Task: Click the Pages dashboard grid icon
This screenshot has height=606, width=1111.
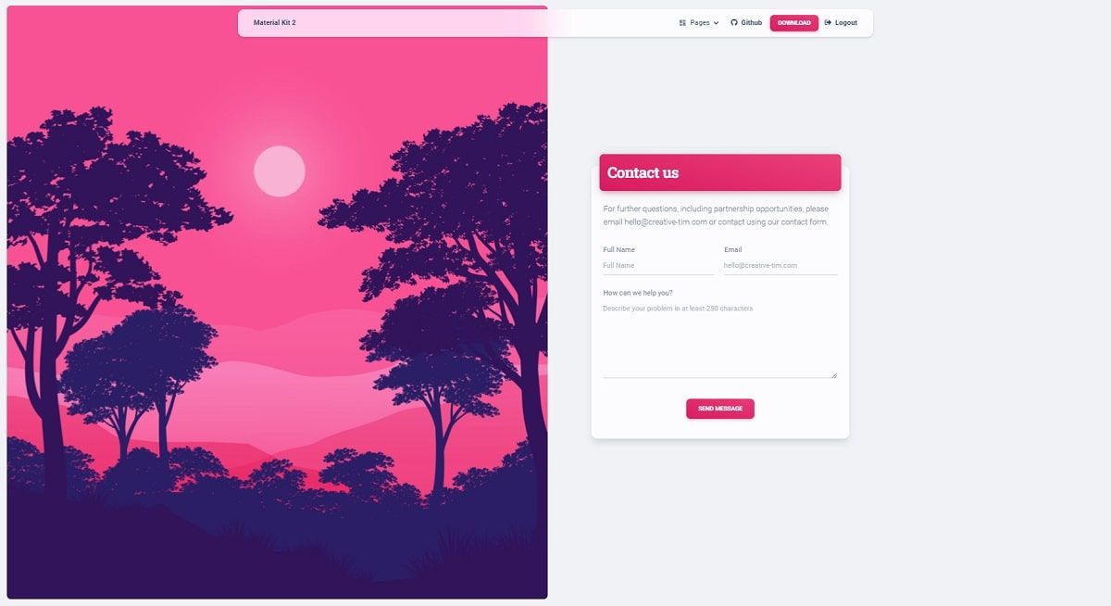Action: [x=682, y=23]
